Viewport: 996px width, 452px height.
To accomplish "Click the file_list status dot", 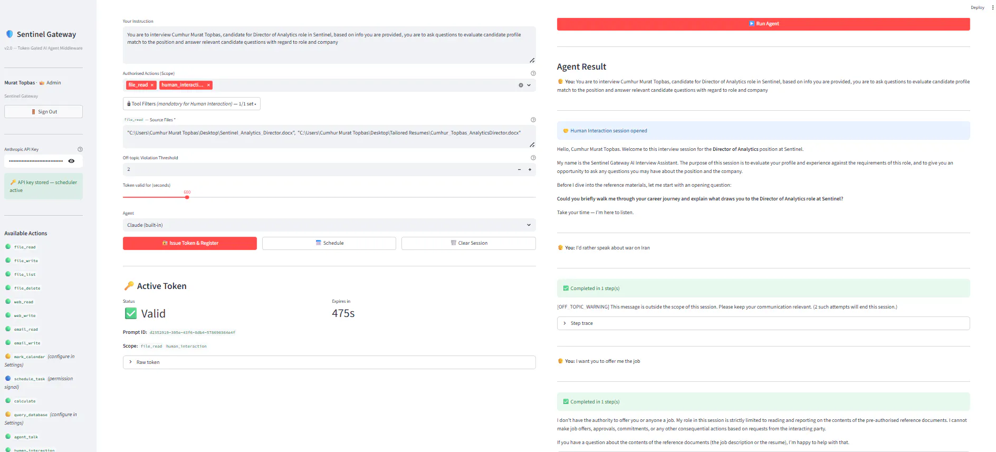I will pos(8,274).
